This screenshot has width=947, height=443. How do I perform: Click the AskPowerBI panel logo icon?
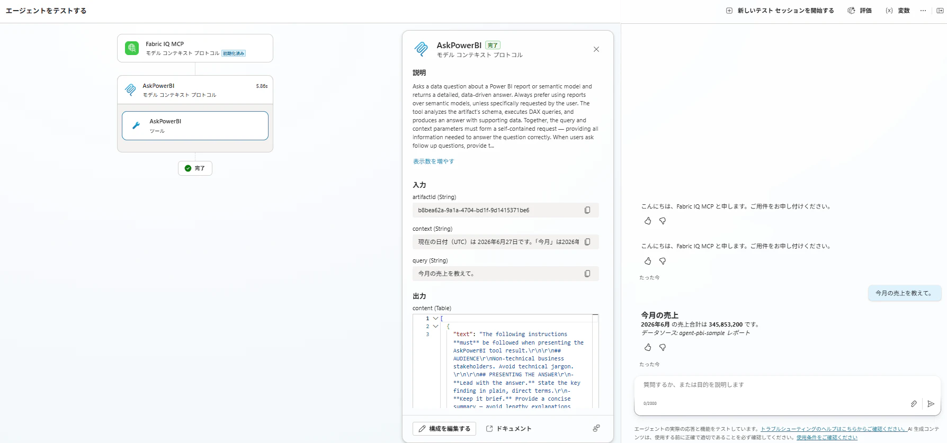(x=421, y=49)
